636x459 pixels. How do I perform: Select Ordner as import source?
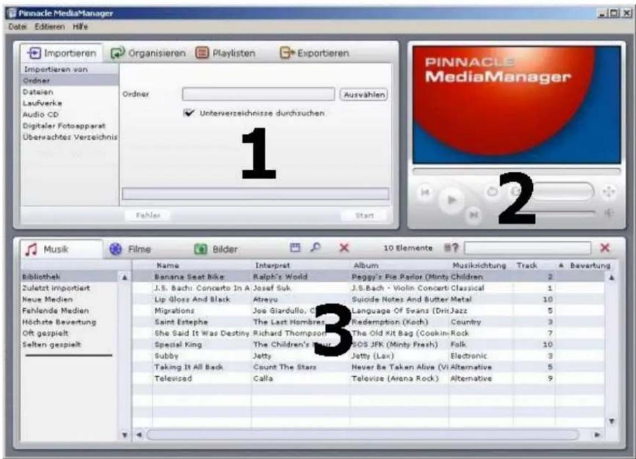70,81
